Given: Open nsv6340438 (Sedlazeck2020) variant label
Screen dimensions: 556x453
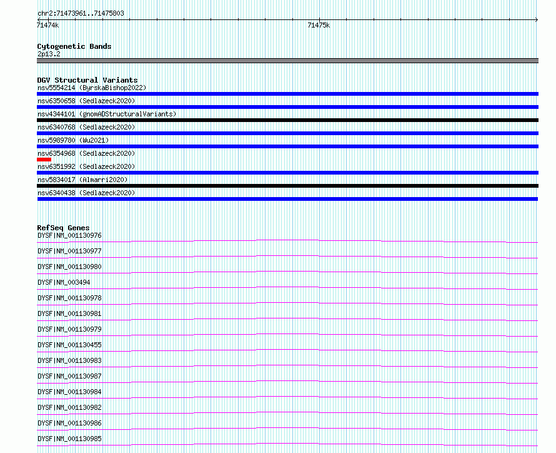Looking at the screenshot, I should point(86,193).
